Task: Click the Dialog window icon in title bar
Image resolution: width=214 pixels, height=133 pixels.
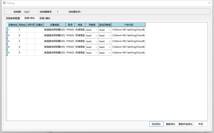Action: coord(5,3)
